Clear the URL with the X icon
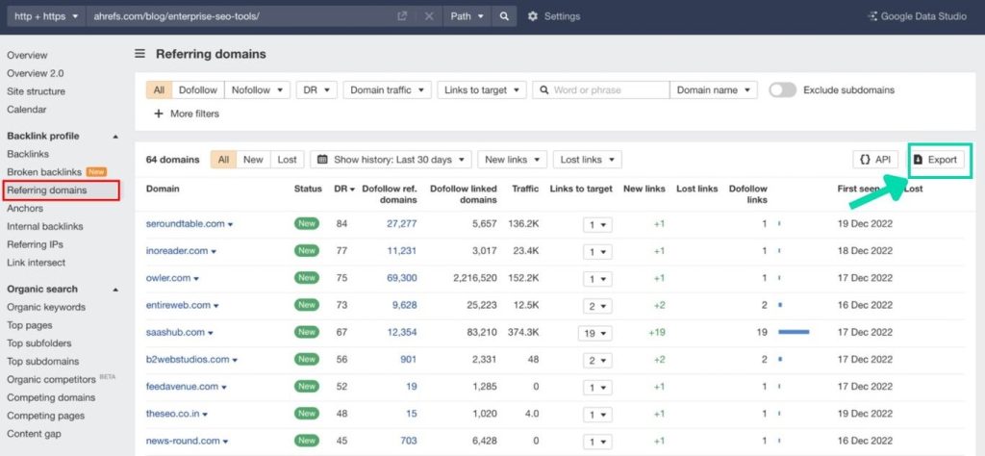The width and height of the screenshot is (985, 456). [x=429, y=16]
